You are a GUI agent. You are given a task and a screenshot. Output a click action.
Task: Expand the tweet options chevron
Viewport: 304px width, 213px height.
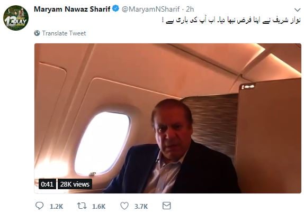pyautogui.click(x=297, y=10)
